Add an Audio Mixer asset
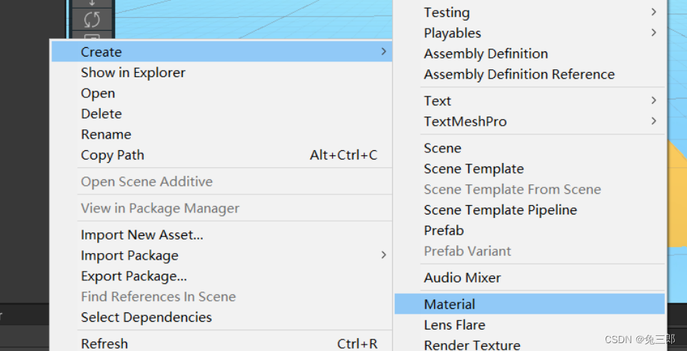 [462, 277]
